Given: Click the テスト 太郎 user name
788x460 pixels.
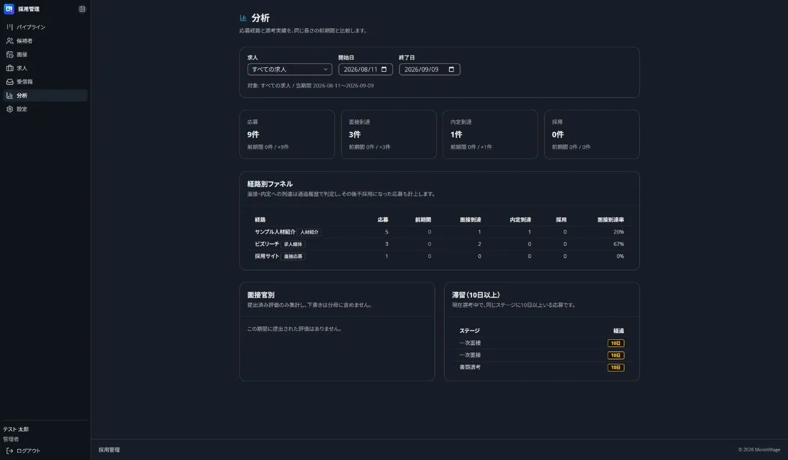Looking at the screenshot, I should tap(16, 429).
